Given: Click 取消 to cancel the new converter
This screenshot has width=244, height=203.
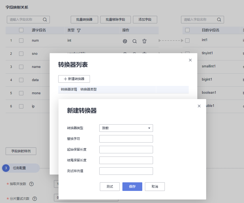Looking at the screenshot, I should tap(155, 187).
